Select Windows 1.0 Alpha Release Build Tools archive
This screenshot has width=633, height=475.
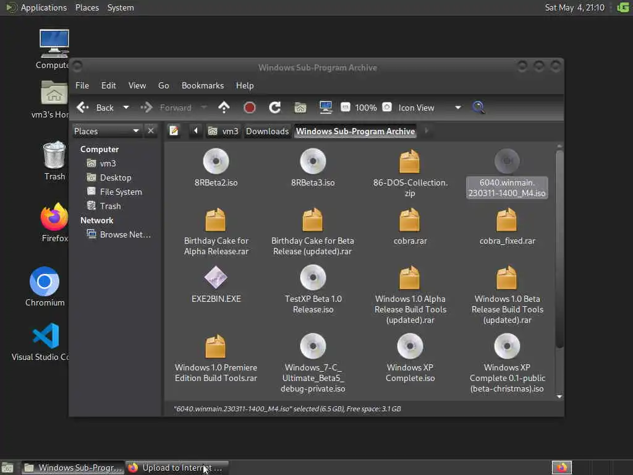click(410, 295)
